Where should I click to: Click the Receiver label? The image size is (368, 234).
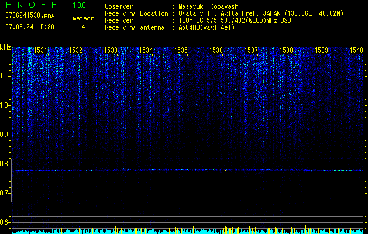(119, 20)
